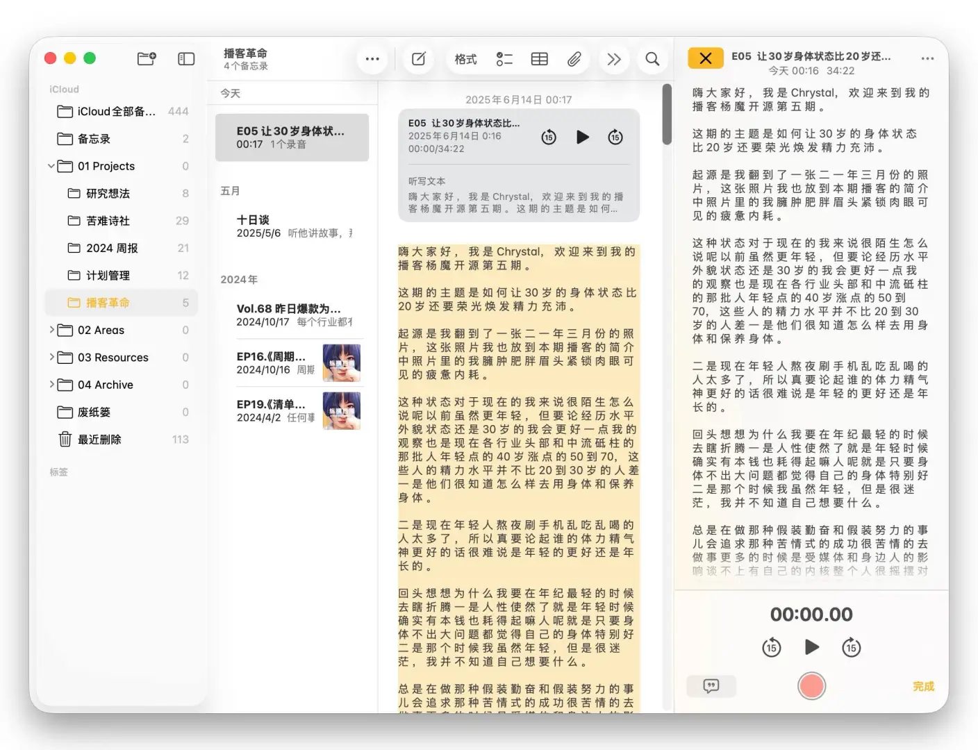
Task: Toggle the folders sidebar visibility
Action: coord(185,58)
